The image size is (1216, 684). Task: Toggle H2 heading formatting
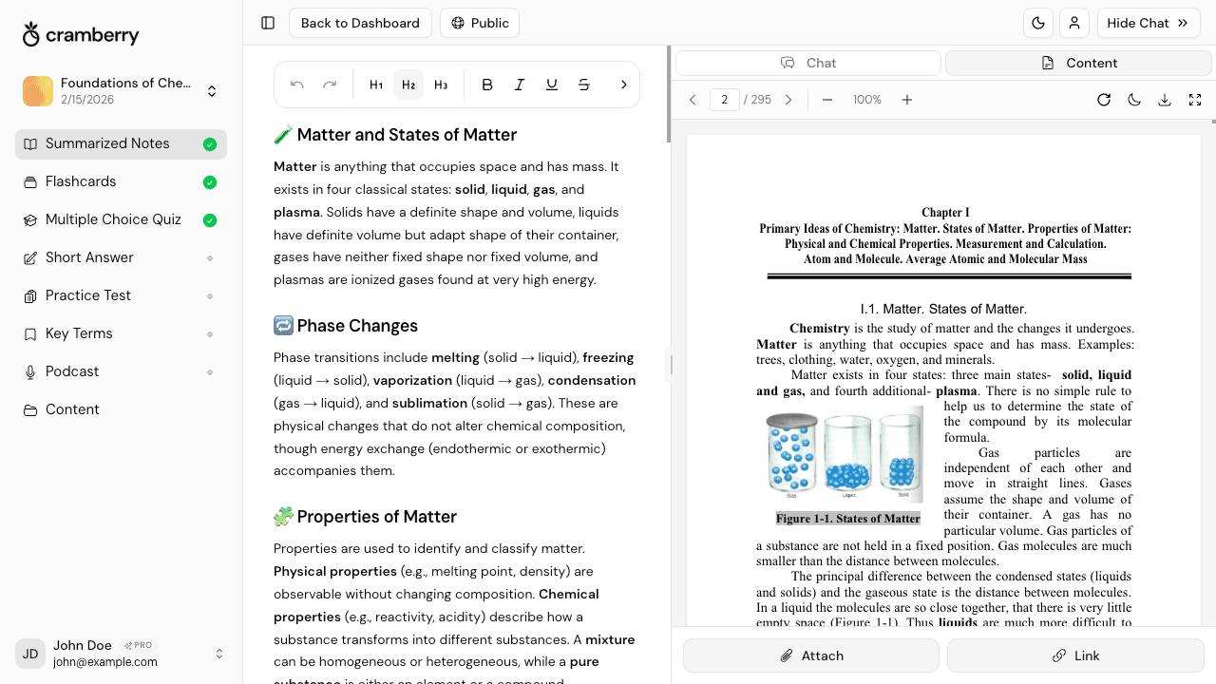click(x=408, y=85)
